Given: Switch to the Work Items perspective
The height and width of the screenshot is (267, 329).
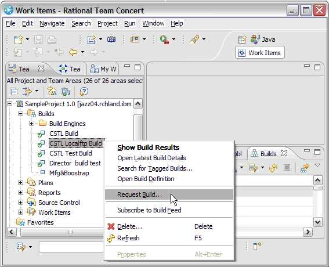Looking at the screenshot, I should pyautogui.click(x=260, y=53).
